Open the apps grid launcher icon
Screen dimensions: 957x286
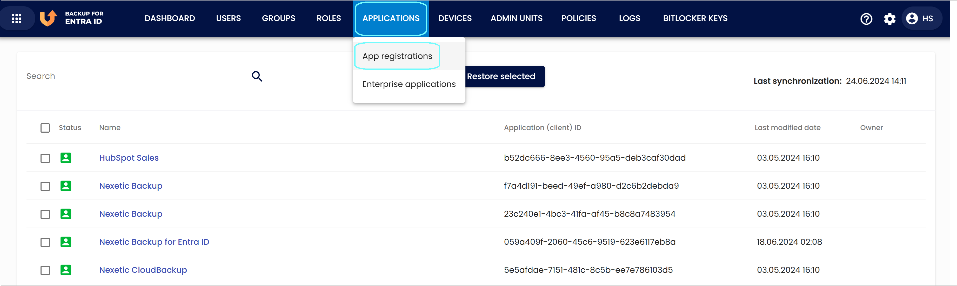pos(17,19)
